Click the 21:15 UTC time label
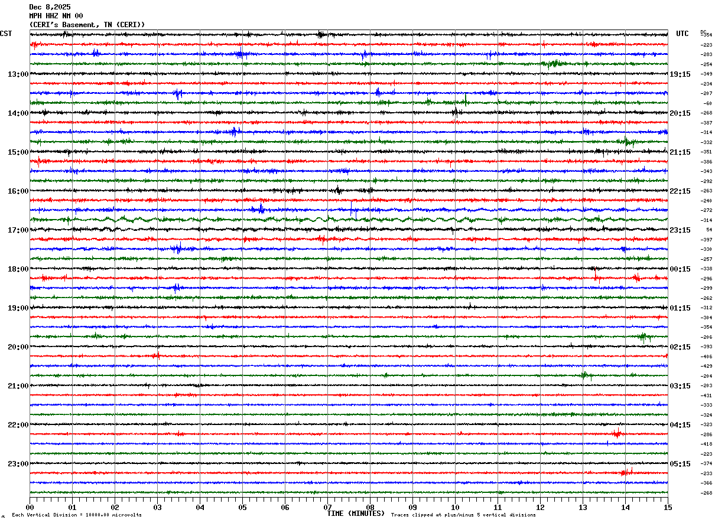This screenshot has height=523, width=715. click(x=680, y=152)
